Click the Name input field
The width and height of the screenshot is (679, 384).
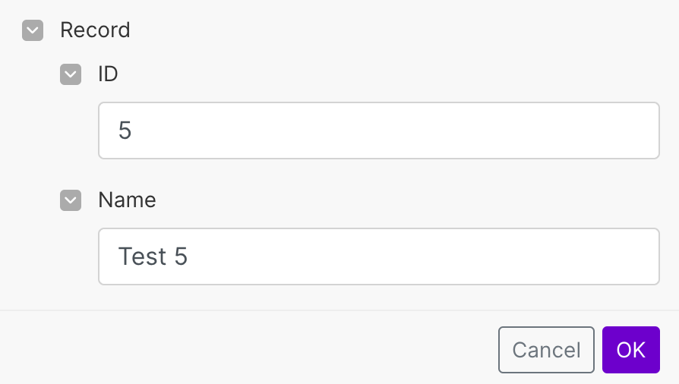(378, 257)
